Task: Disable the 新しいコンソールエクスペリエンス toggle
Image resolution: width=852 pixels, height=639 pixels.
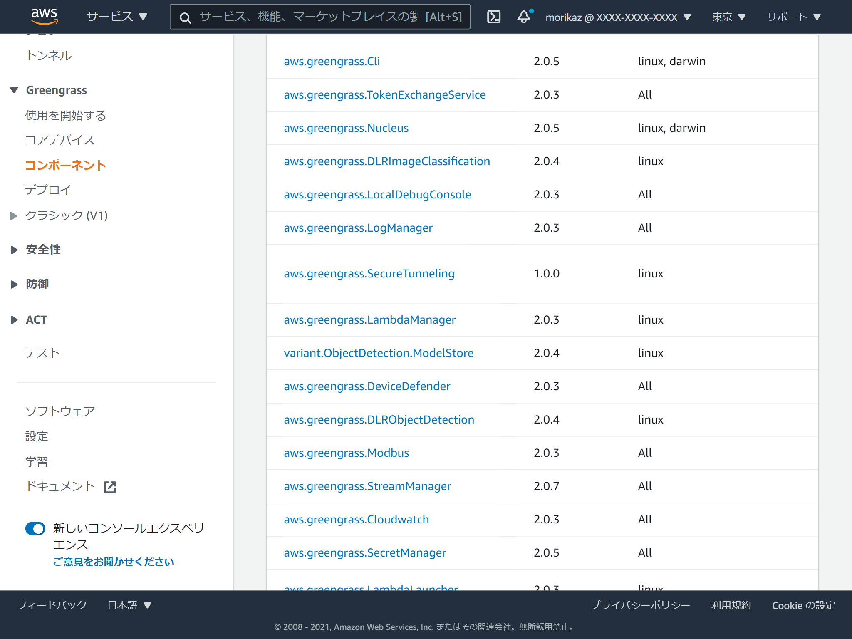Action: coord(35,528)
